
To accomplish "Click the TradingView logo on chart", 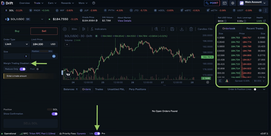I will (68, 75).
